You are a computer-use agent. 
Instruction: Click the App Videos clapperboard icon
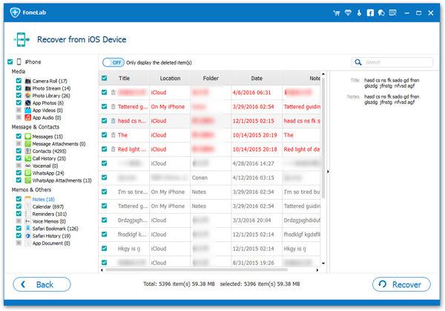(x=28, y=110)
